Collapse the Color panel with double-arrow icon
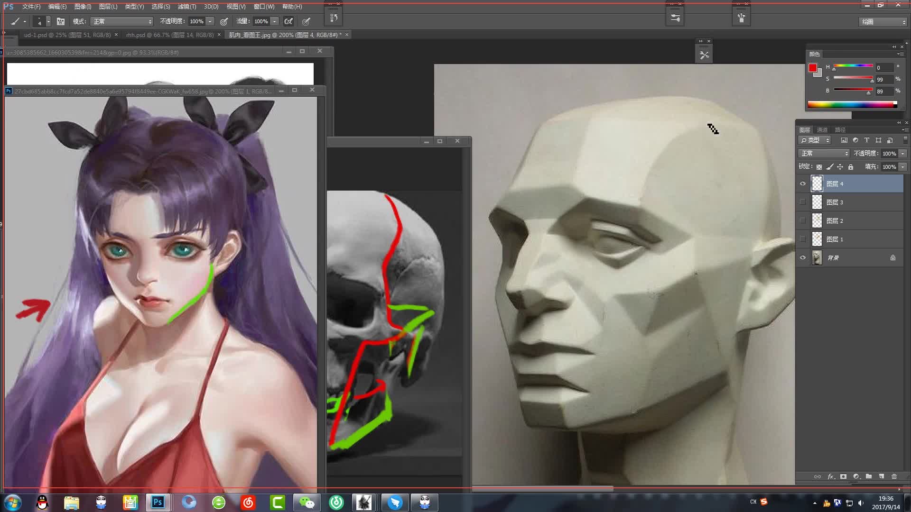The height and width of the screenshot is (512, 911). pyautogui.click(x=894, y=46)
